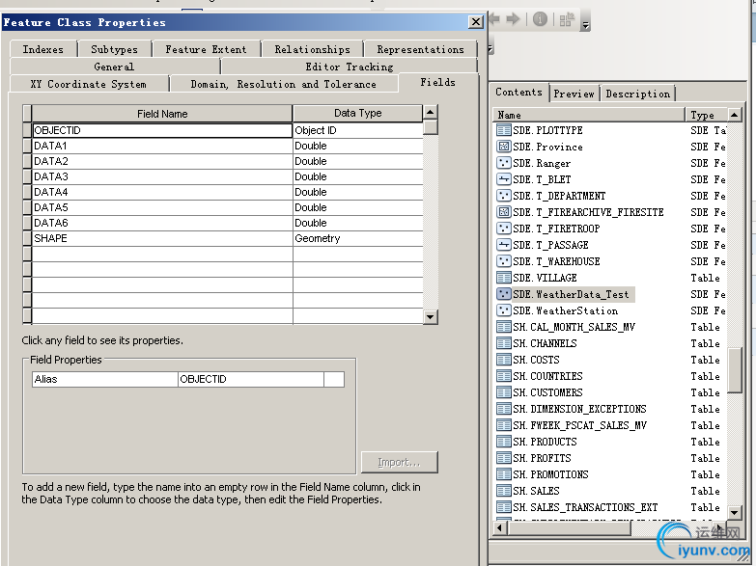756x566 pixels.
Task: Click the SH.DIMENSION_EXCEPTIONS table icon
Action: 504,409
